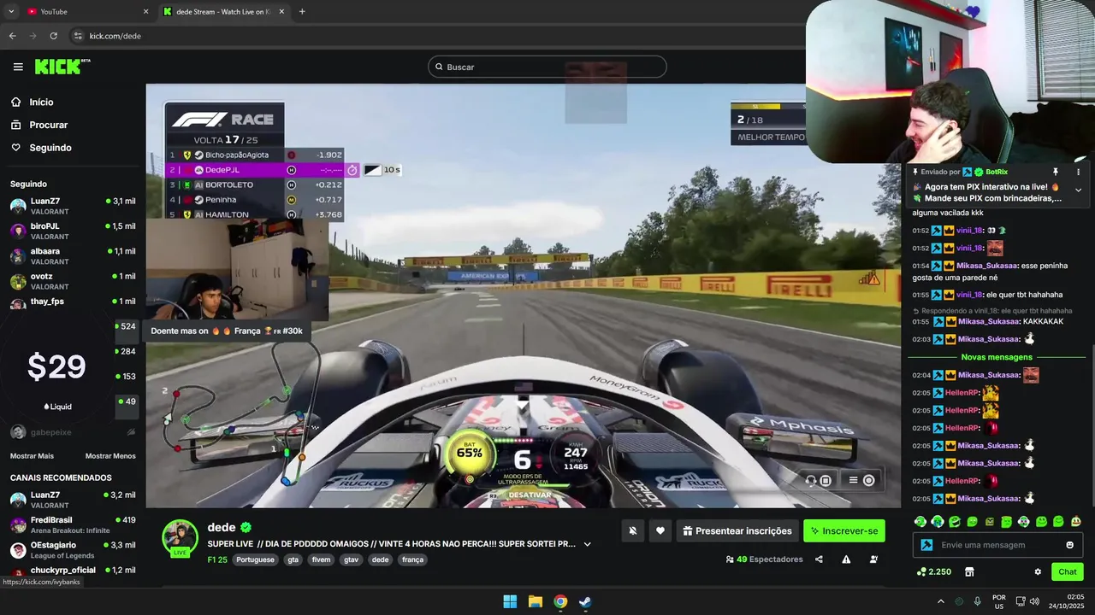Click the report warning triangle icon
This screenshot has height=615, width=1095.
click(846, 559)
